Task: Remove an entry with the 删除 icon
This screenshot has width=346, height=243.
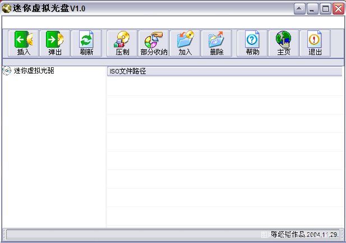Action: point(216,43)
